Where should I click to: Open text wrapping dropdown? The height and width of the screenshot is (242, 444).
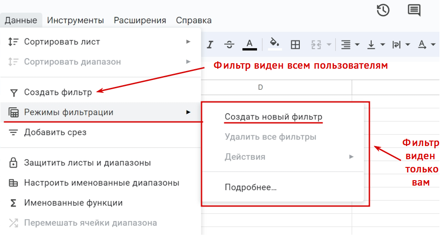pos(401,45)
